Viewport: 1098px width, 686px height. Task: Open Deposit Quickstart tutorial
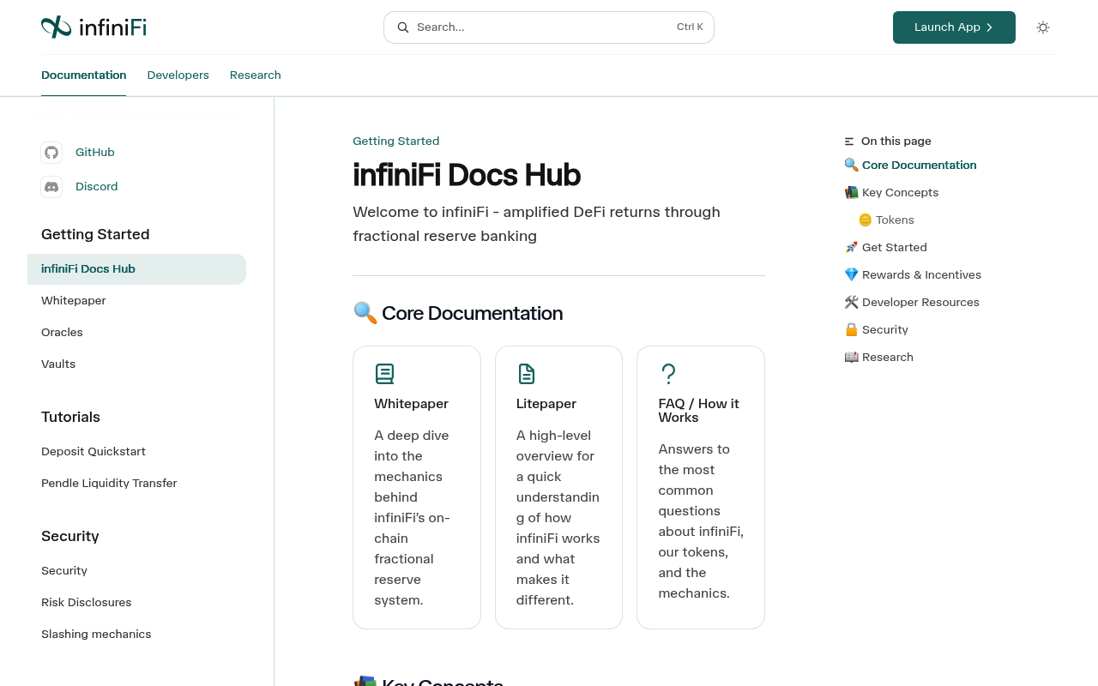pos(94,452)
